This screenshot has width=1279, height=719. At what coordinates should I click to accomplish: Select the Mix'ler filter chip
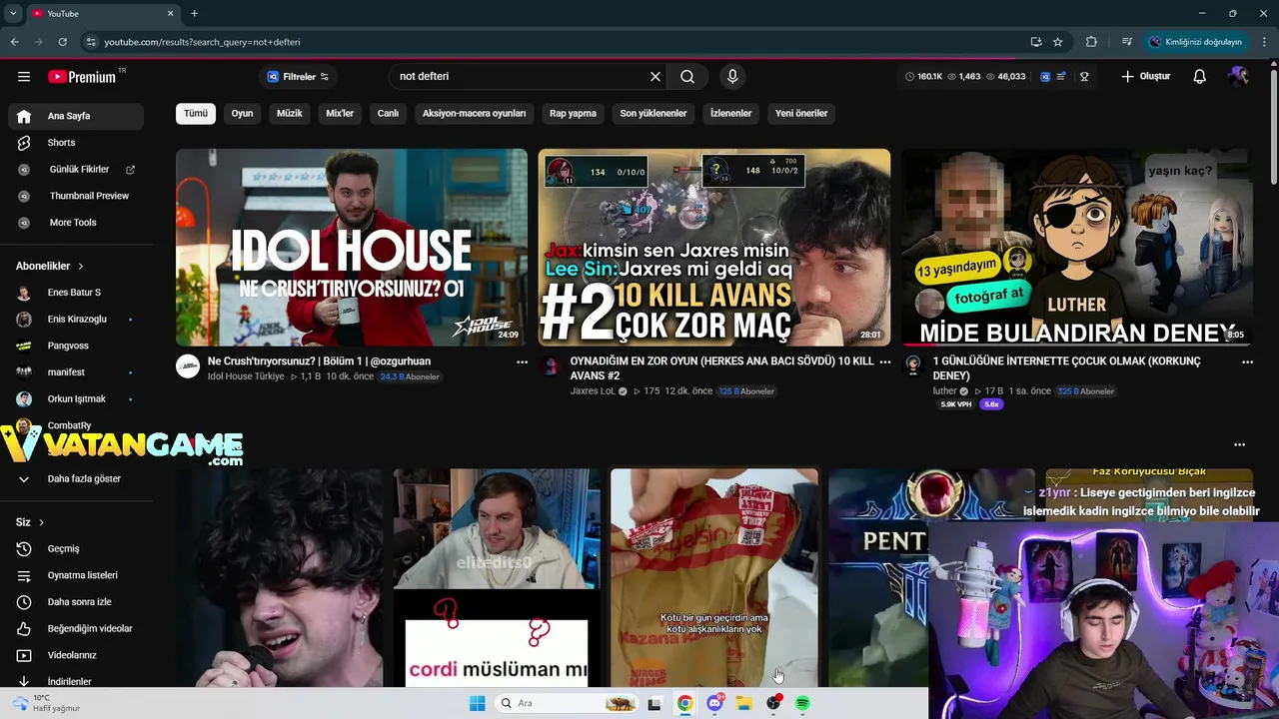[x=340, y=113]
